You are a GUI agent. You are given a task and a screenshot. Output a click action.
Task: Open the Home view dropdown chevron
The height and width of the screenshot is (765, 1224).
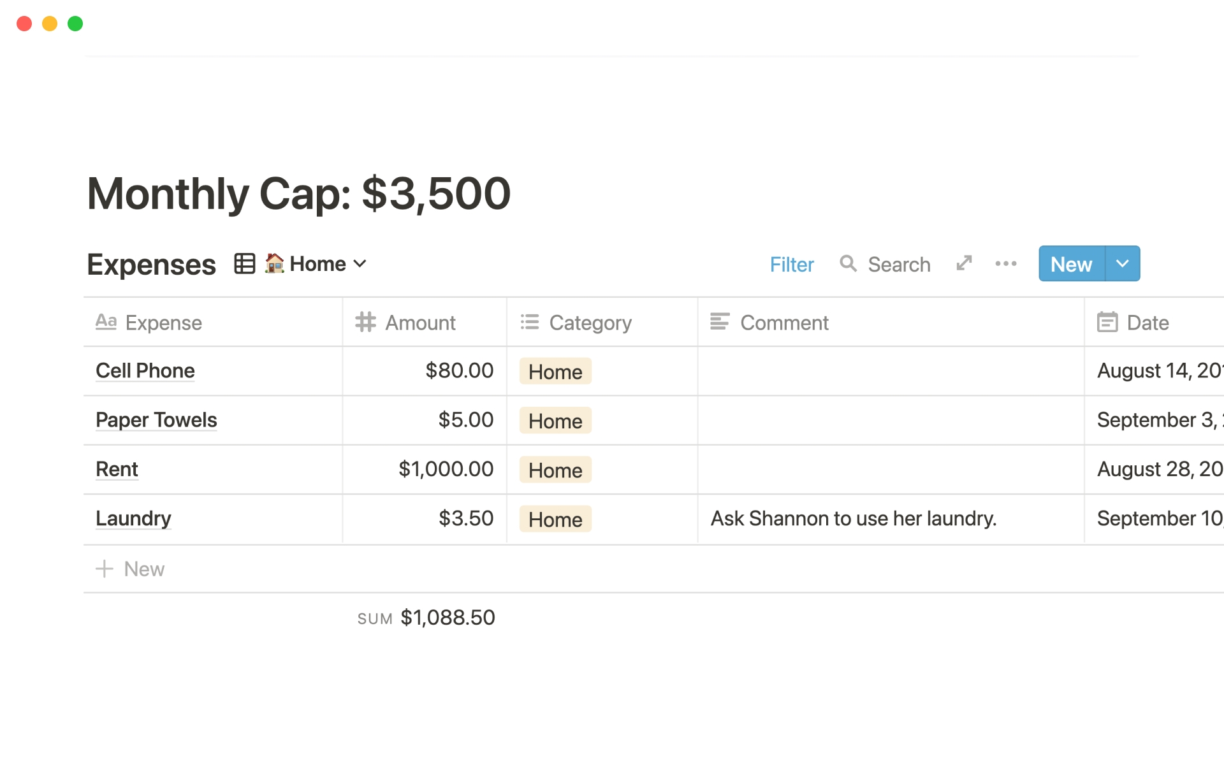click(x=360, y=263)
